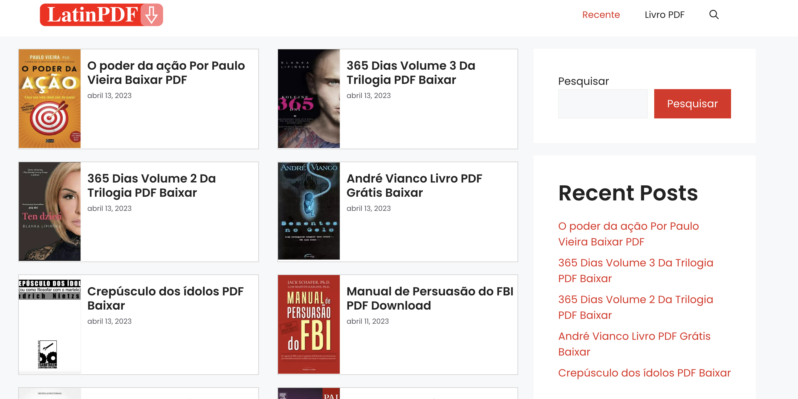Click date abril 11, 2023 under FBI post
The width and height of the screenshot is (798, 399).
(368, 321)
